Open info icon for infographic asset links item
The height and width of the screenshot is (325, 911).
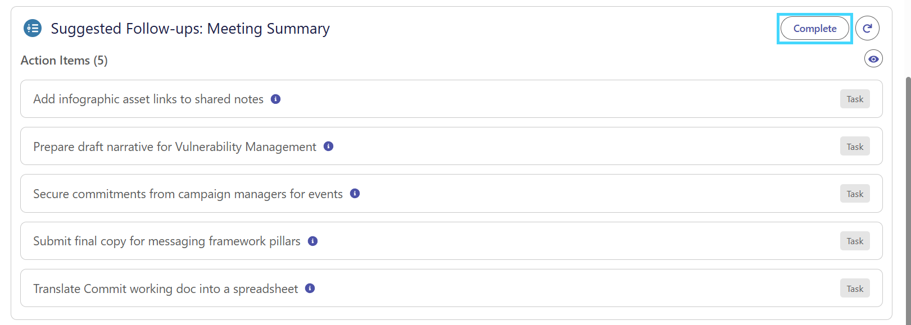pyautogui.click(x=275, y=99)
